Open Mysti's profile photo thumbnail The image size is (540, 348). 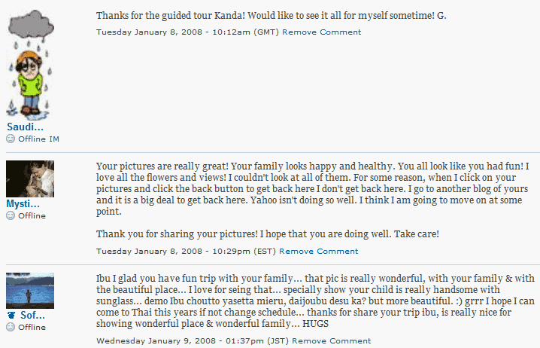[30, 179]
